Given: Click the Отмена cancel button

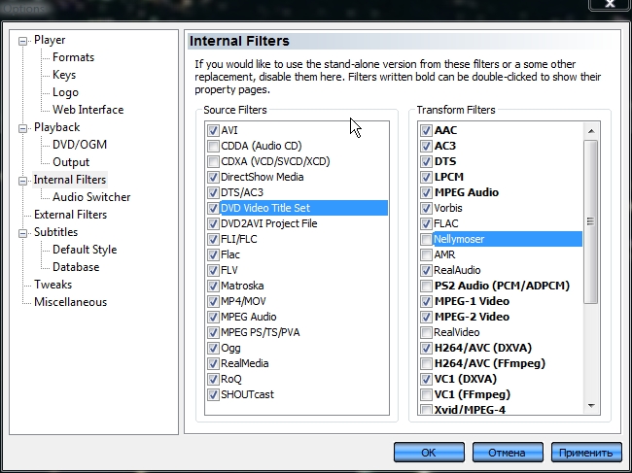Looking at the screenshot, I should (506, 453).
